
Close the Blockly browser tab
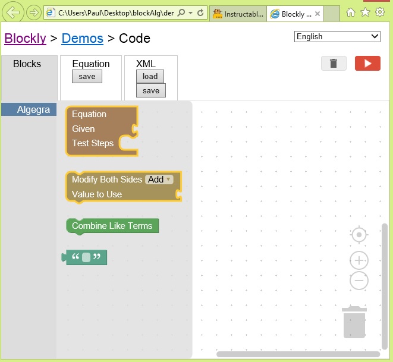(x=317, y=14)
